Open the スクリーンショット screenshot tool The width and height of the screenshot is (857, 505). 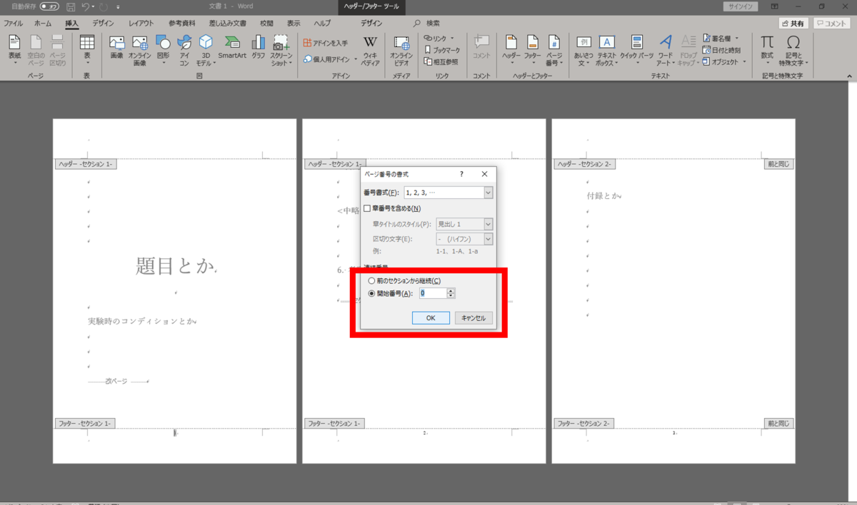[x=281, y=50]
